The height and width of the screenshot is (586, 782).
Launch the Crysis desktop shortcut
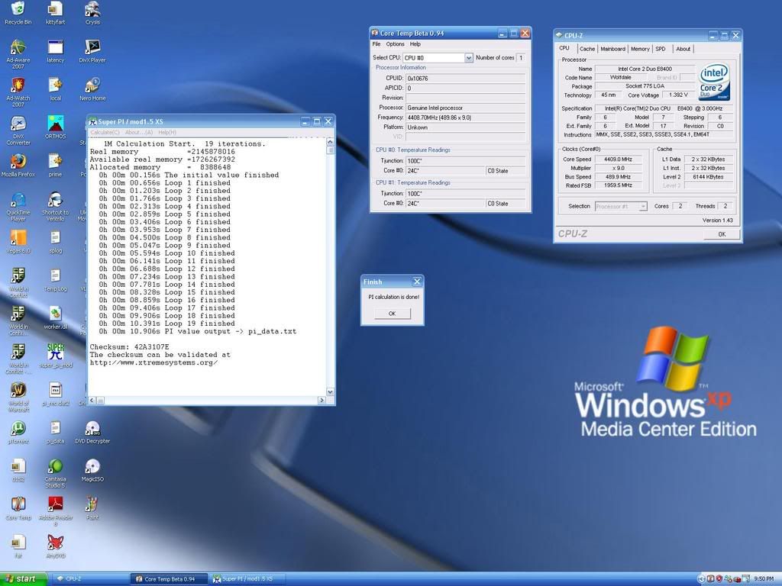pos(92,13)
